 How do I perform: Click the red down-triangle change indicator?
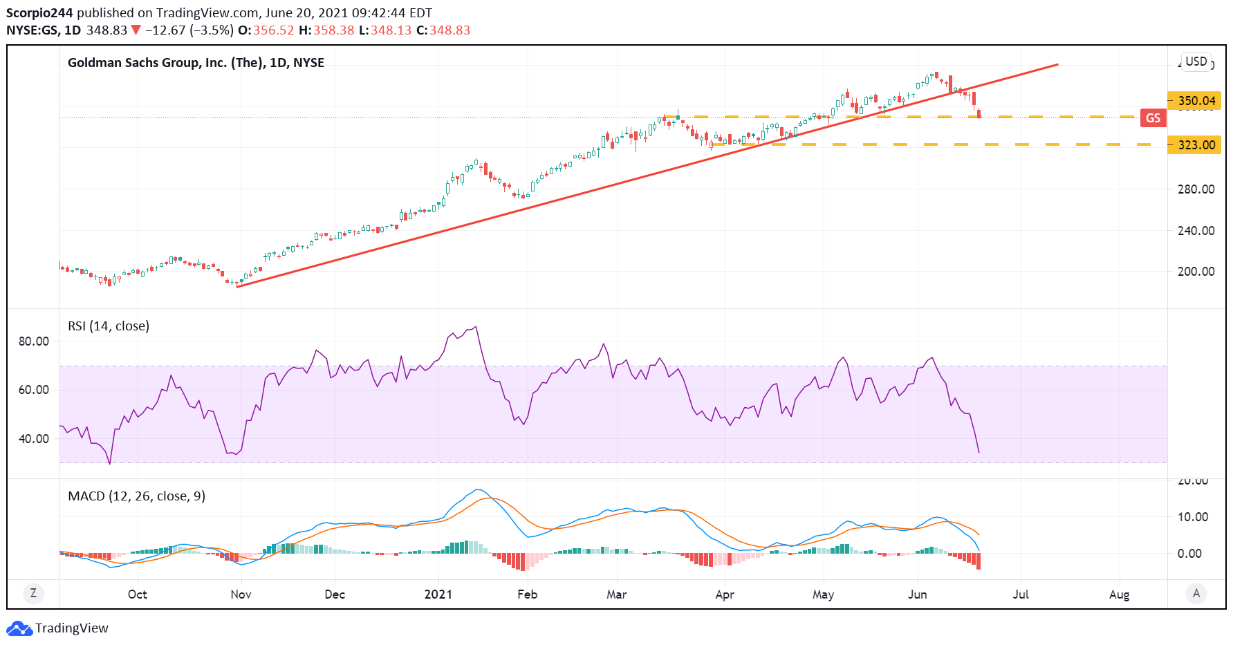point(136,30)
